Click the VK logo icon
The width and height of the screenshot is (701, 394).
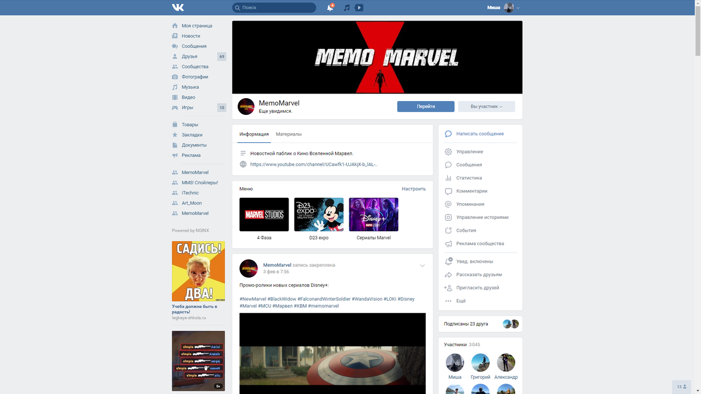[178, 8]
